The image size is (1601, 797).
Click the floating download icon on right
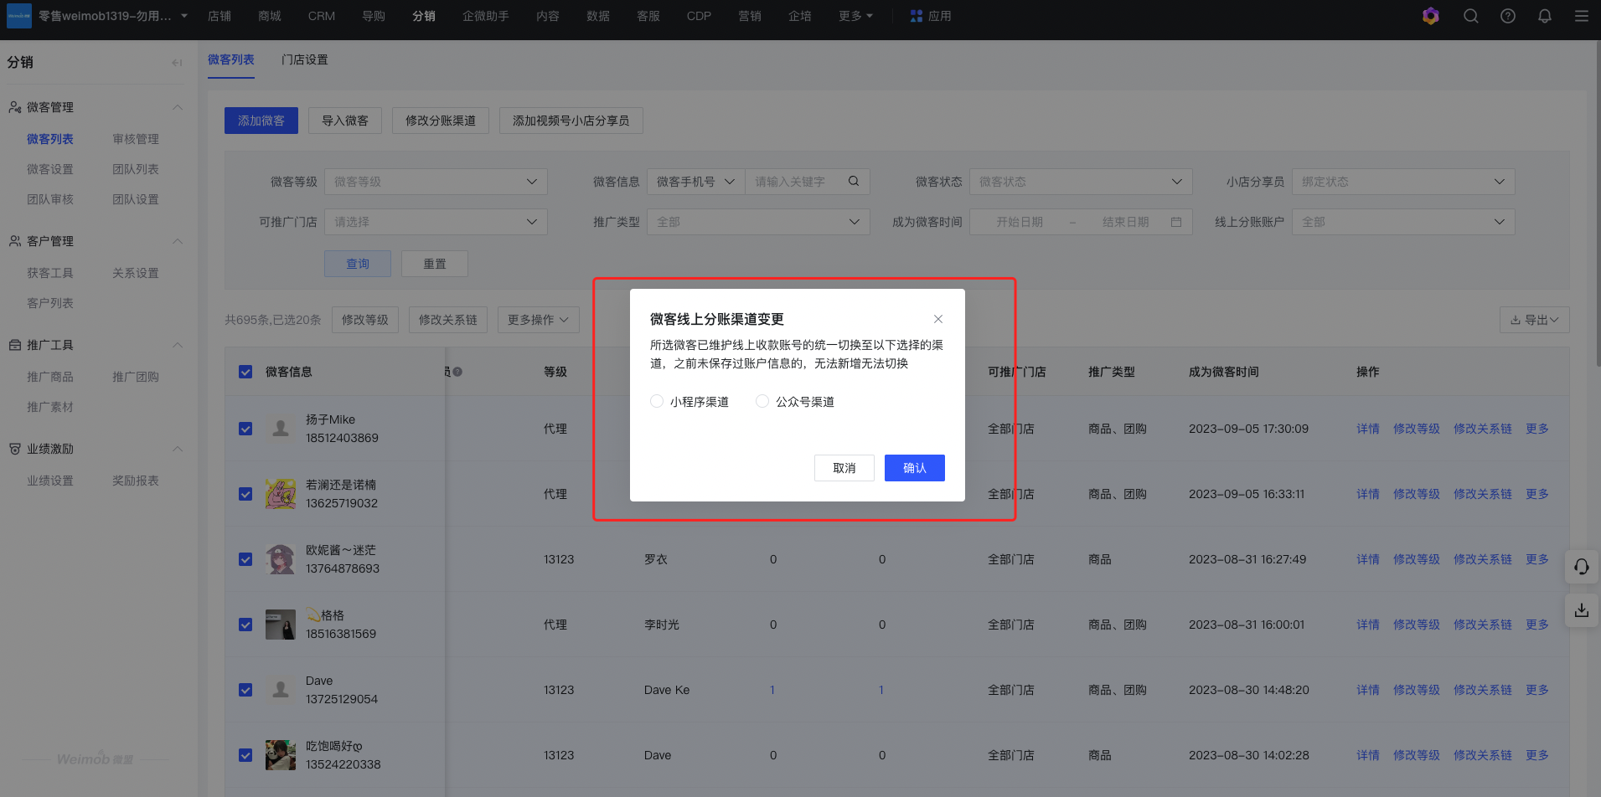click(x=1581, y=609)
